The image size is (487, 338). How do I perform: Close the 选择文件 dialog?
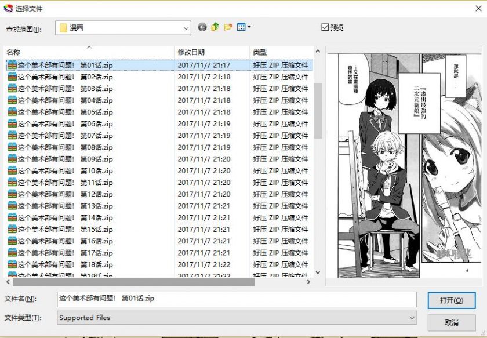[x=479, y=8]
